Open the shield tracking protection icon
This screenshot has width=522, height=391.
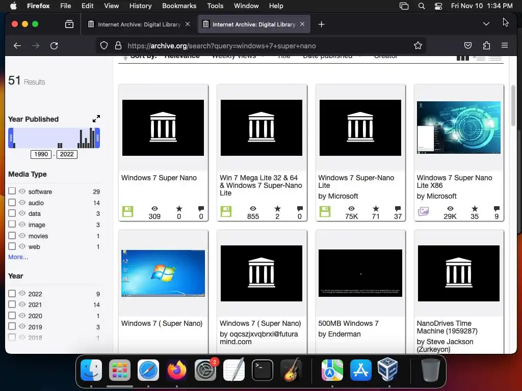coord(104,45)
